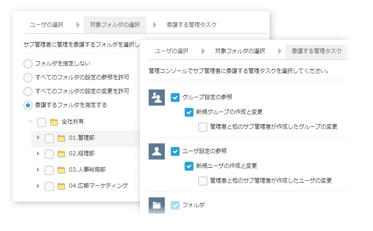Uncheck 新規ユーザの作成と変更 option
The width and height of the screenshot is (373, 231).
click(189, 166)
